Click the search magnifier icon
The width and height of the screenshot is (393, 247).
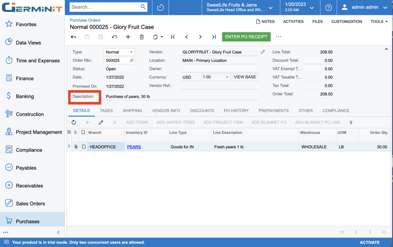(x=143, y=7)
